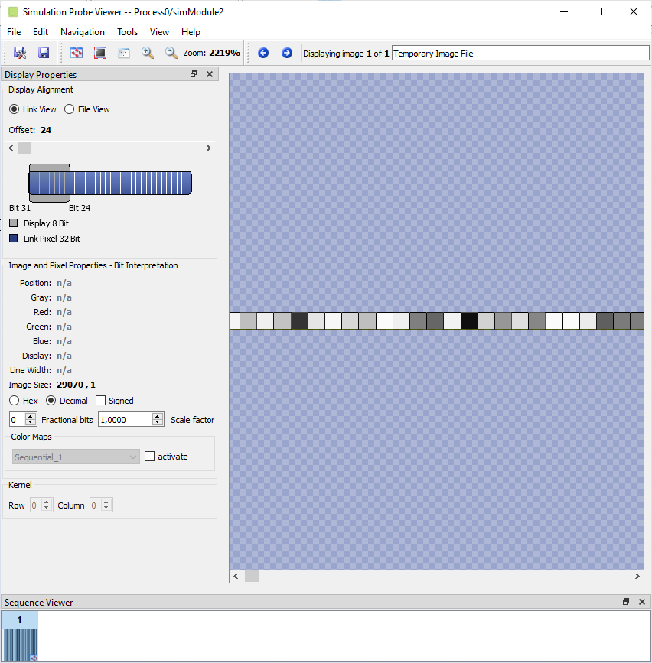
Task: Click the Image Size 29070 , 1 value
Action: [77, 385]
